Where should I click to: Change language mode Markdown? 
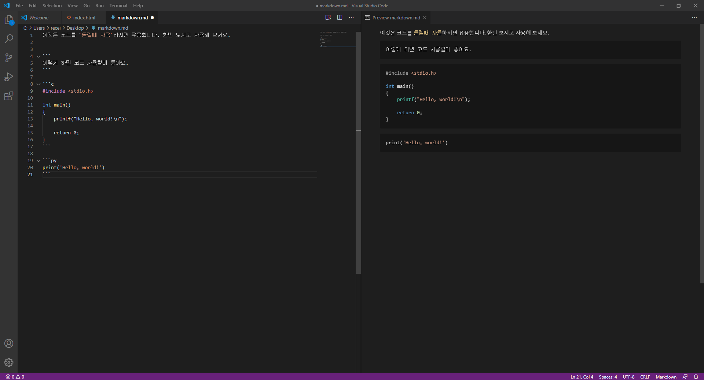(666, 377)
